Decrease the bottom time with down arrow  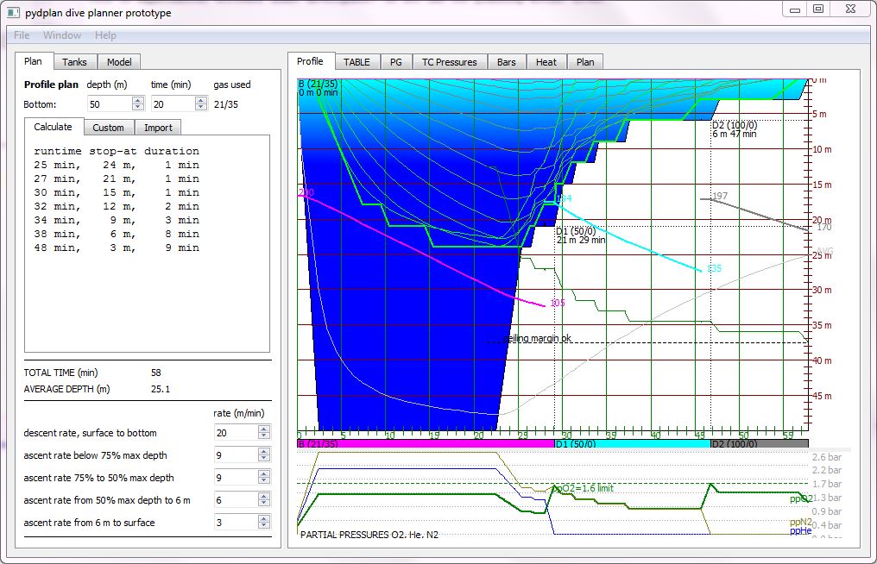(x=201, y=107)
